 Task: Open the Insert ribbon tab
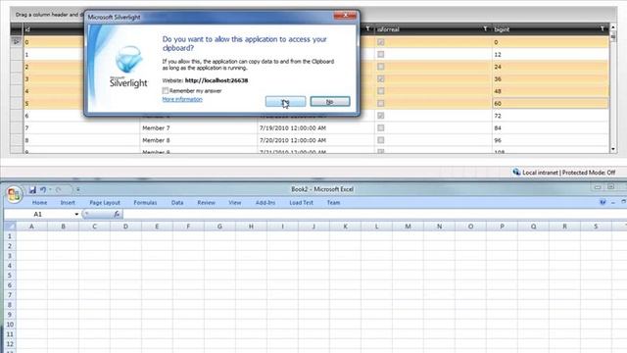pos(68,203)
